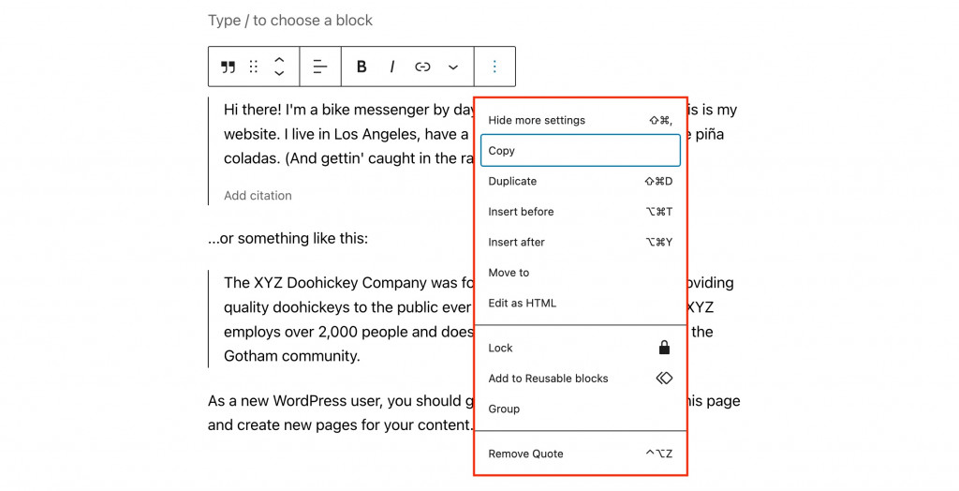959x491 pixels.
Task: Select Add to Reusable blocks
Action: pyautogui.click(x=581, y=379)
